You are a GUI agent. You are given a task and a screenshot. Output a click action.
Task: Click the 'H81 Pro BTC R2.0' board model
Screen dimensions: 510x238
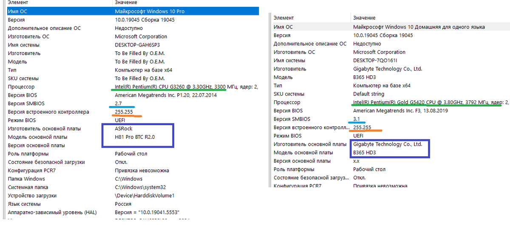pos(136,137)
